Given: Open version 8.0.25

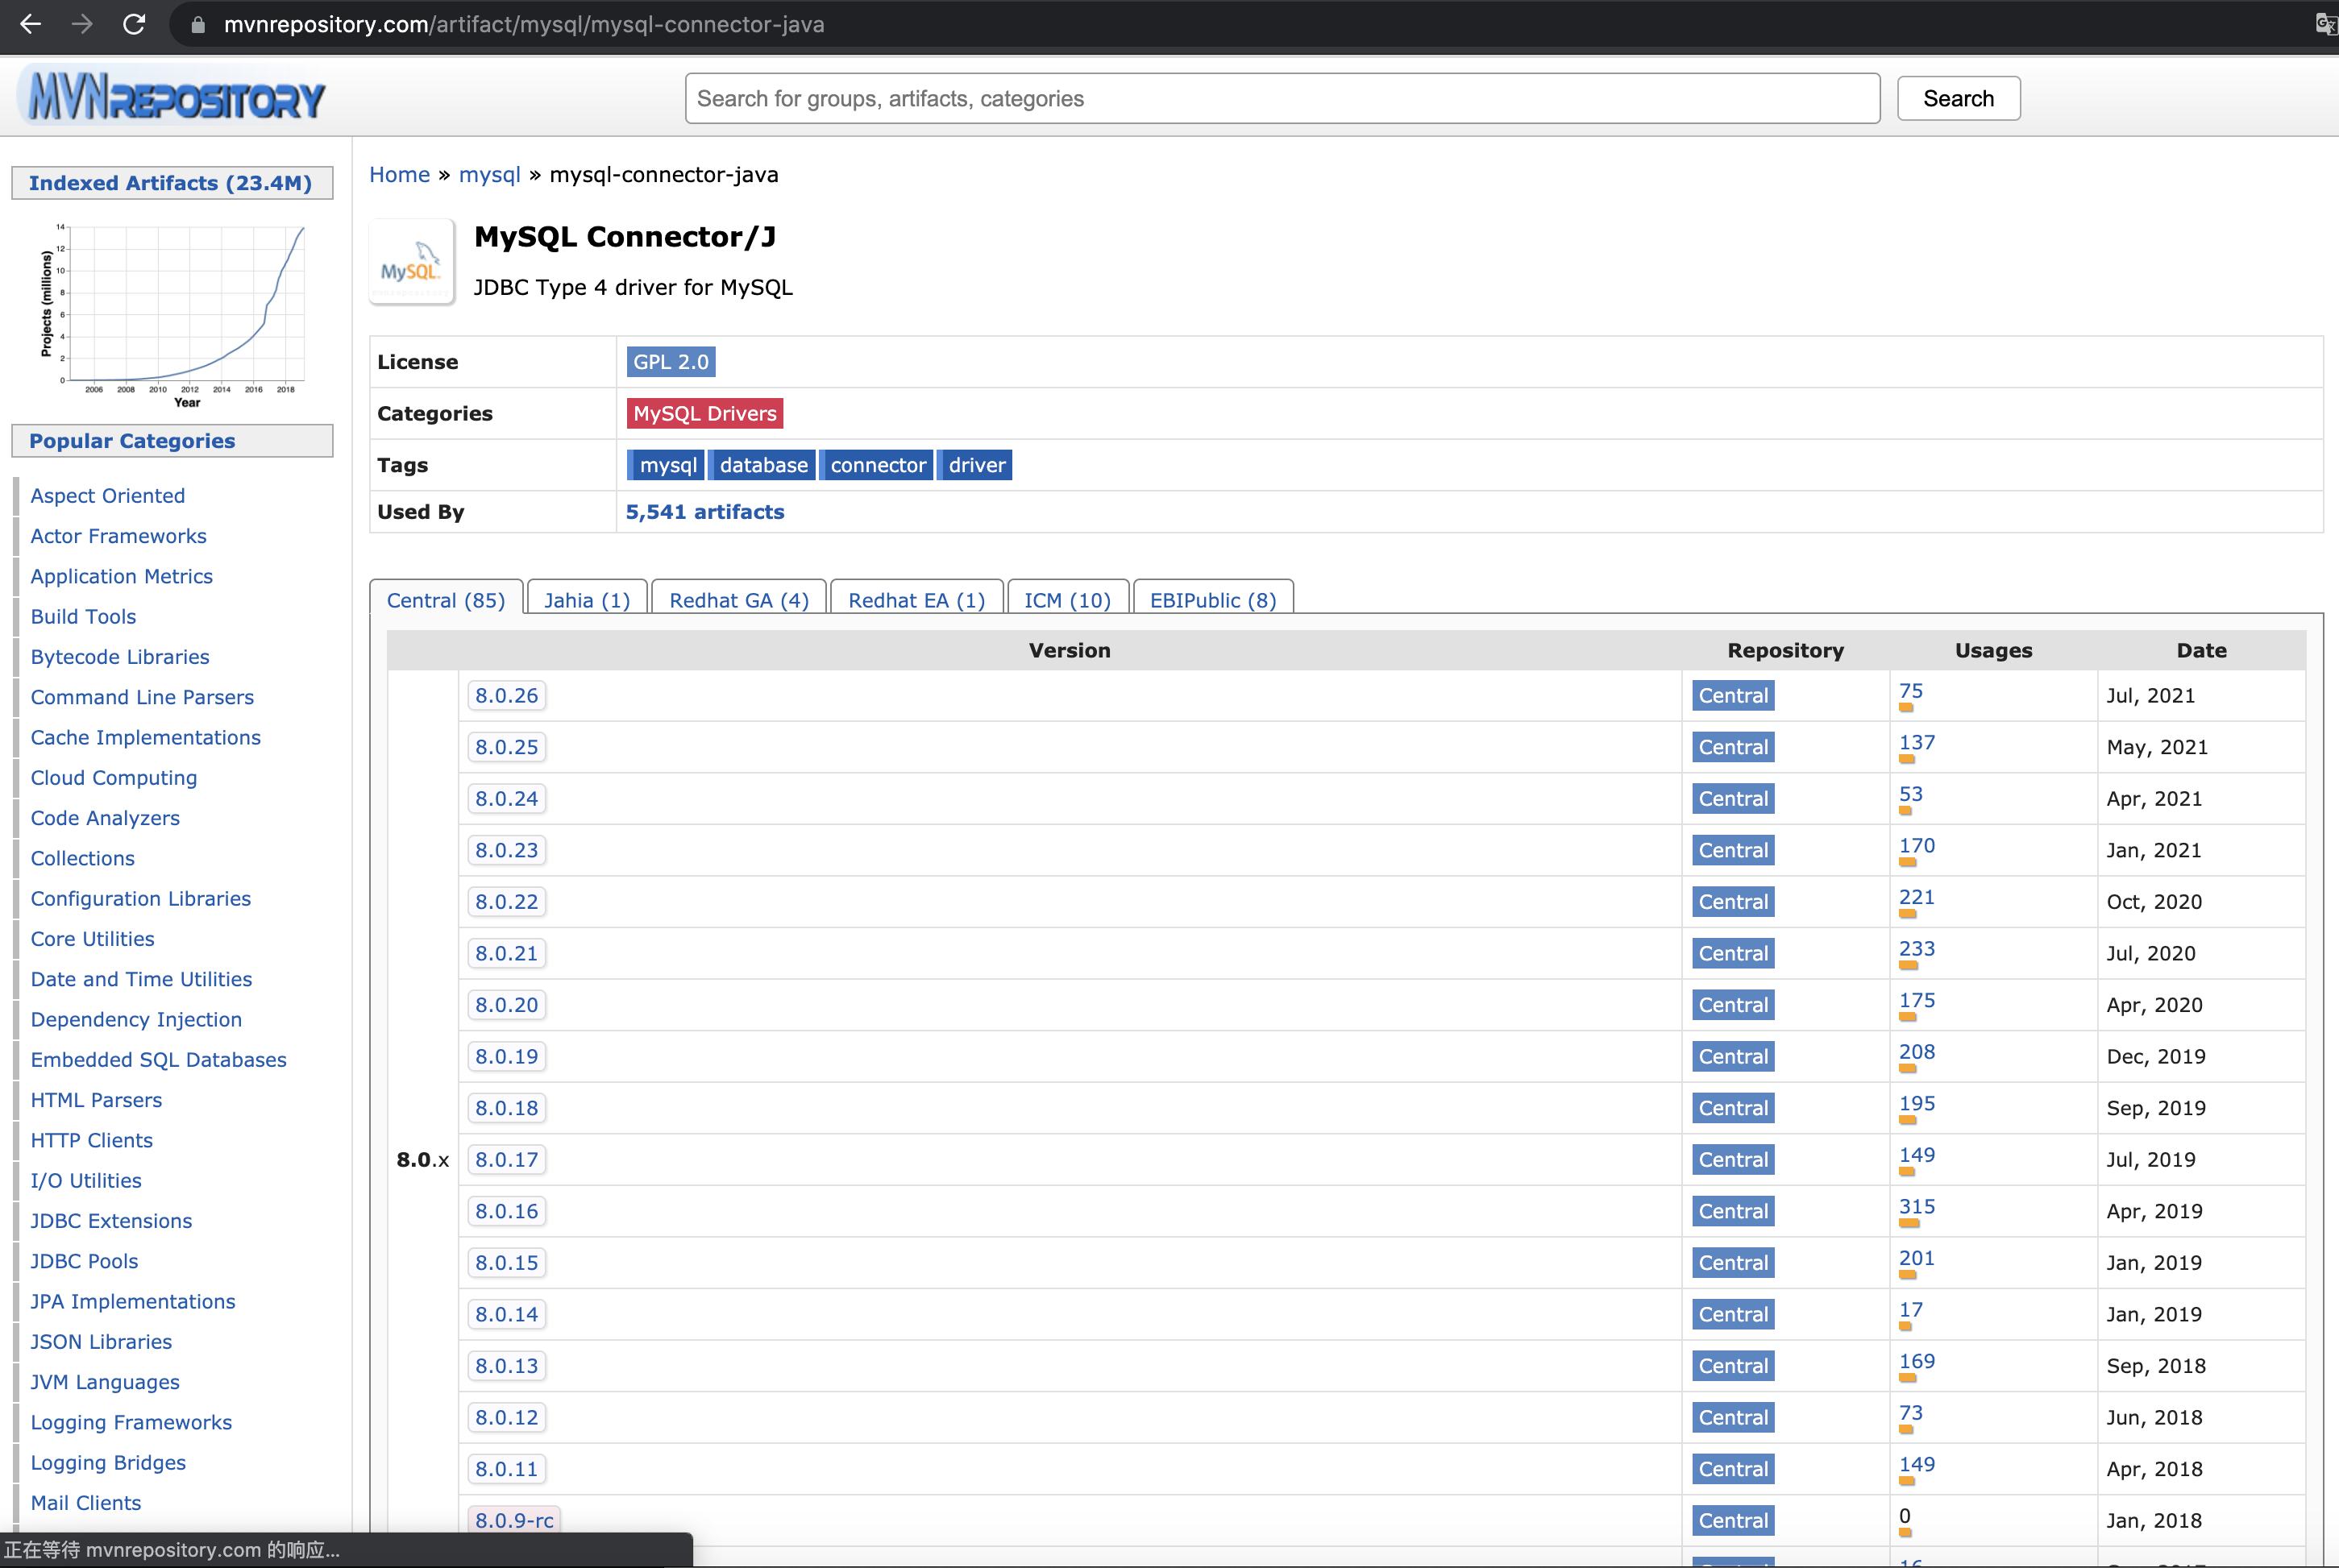Looking at the screenshot, I should click(x=507, y=747).
